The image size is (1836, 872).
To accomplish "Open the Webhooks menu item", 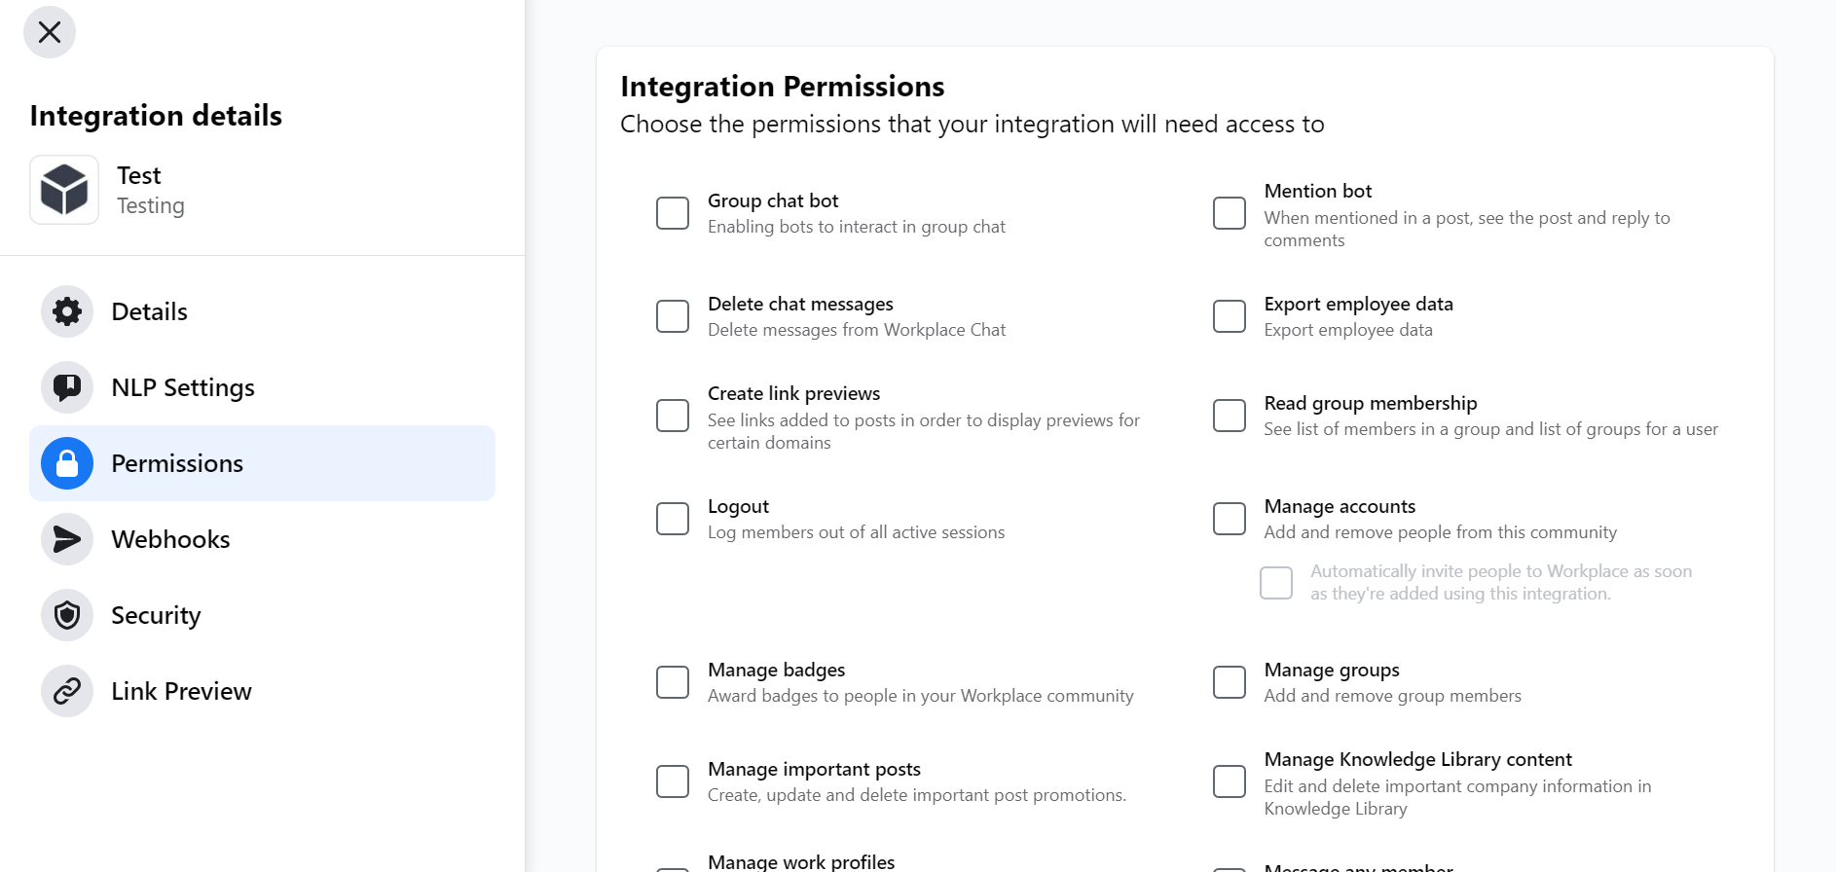I will point(262,539).
